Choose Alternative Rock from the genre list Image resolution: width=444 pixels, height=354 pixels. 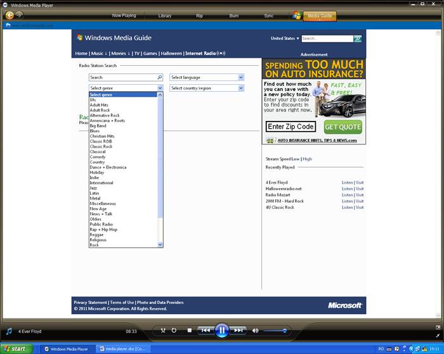coord(123,115)
